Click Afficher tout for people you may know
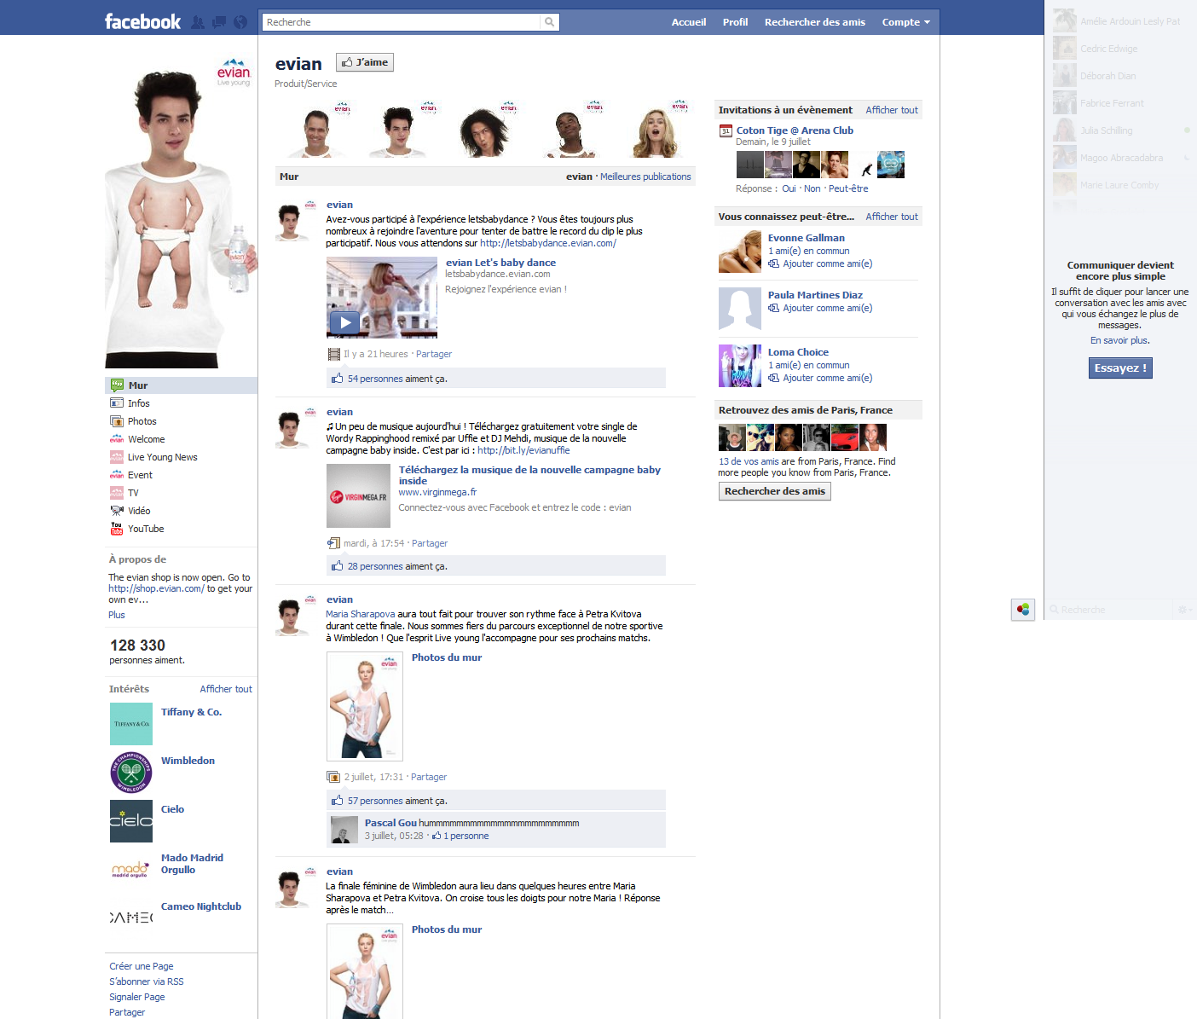1197x1019 pixels. pyautogui.click(x=892, y=217)
